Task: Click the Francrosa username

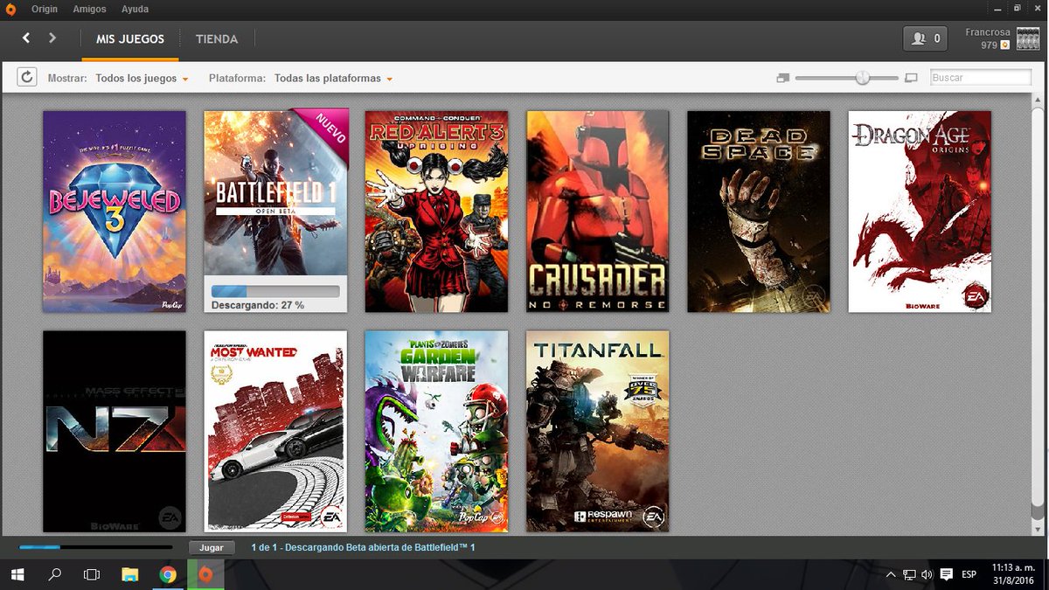Action: click(x=988, y=32)
